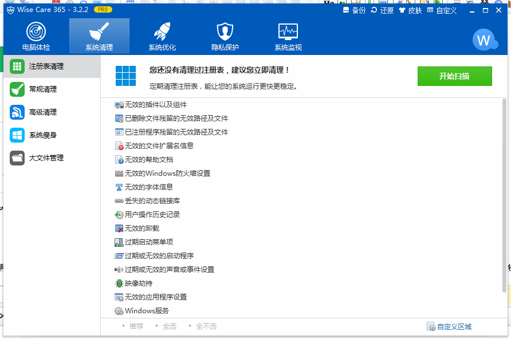Open 注册表清理 using its sidebar icon
The image size is (511, 339).
pyautogui.click(x=17, y=66)
